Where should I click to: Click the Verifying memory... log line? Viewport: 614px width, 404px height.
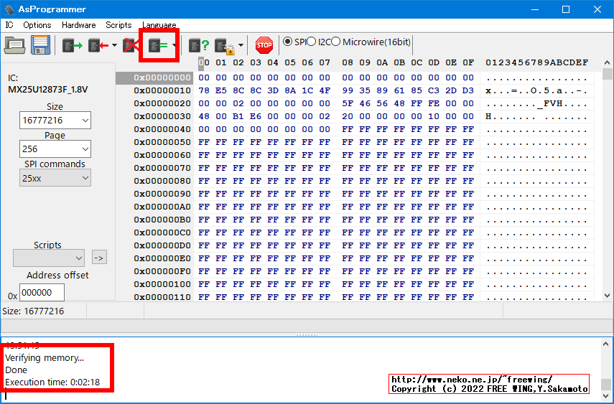pos(45,358)
